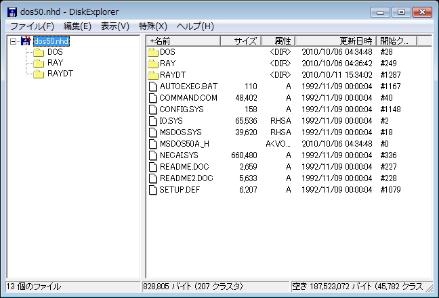Select the COMMAND.COM file name
Image resolution: width=439 pixels, height=298 pixels.
[x=188, y=98]
